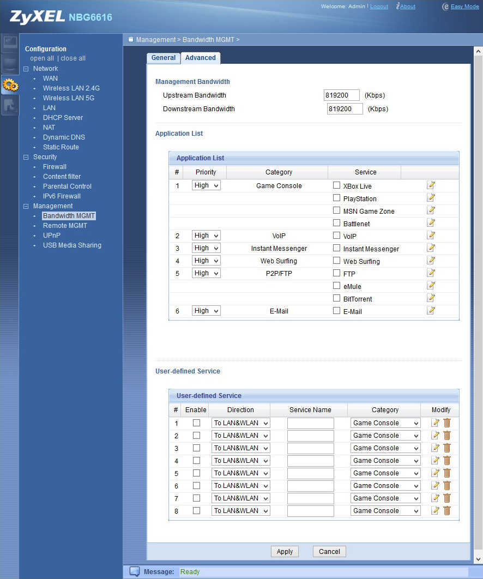Open E-Mail priority dropdown
Image resolution: width=483 pixels, height=579 pixels.
[206, 311]
